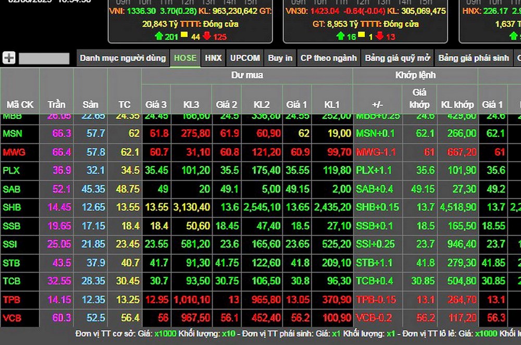Open the PLX ticker in Mã CK column

point(11,170)
